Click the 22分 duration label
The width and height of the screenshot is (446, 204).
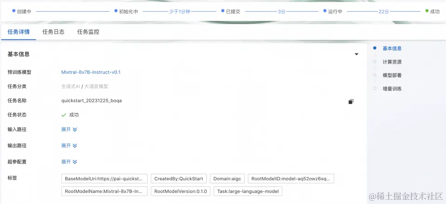click(x=384, y=12)
